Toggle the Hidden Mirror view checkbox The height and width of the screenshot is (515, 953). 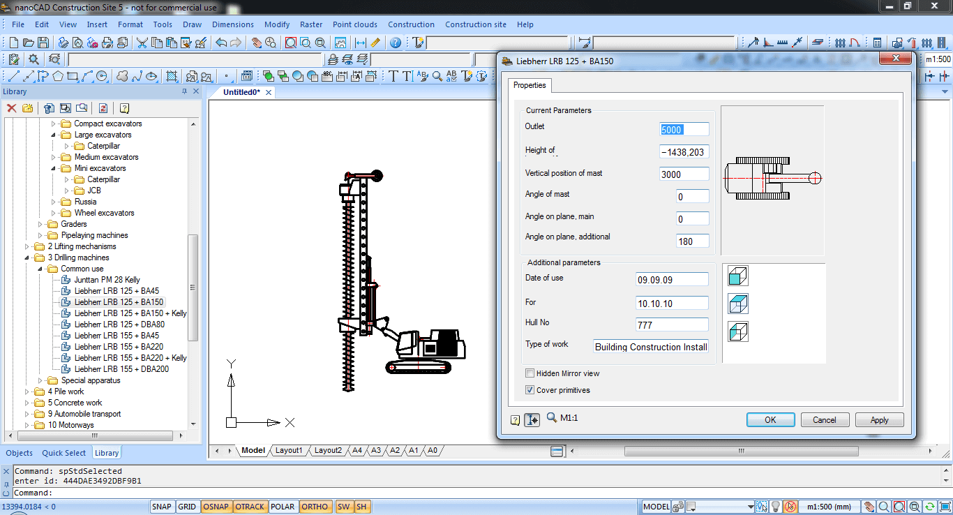coord(530,373)
